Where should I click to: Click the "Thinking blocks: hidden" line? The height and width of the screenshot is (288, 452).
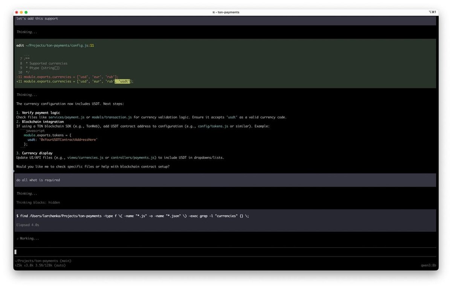coord(38,203)
